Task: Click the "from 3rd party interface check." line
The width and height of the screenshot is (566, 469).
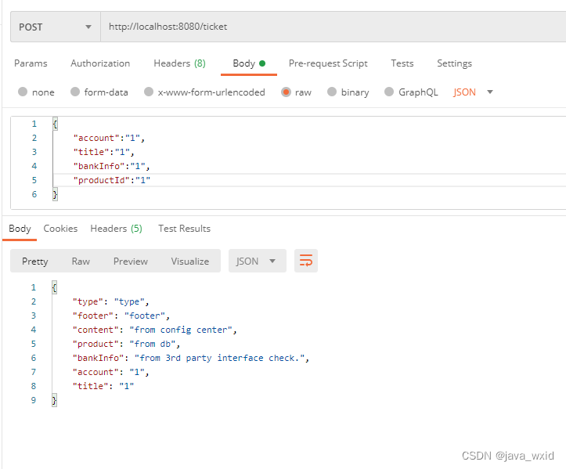Action: [190, 358]
